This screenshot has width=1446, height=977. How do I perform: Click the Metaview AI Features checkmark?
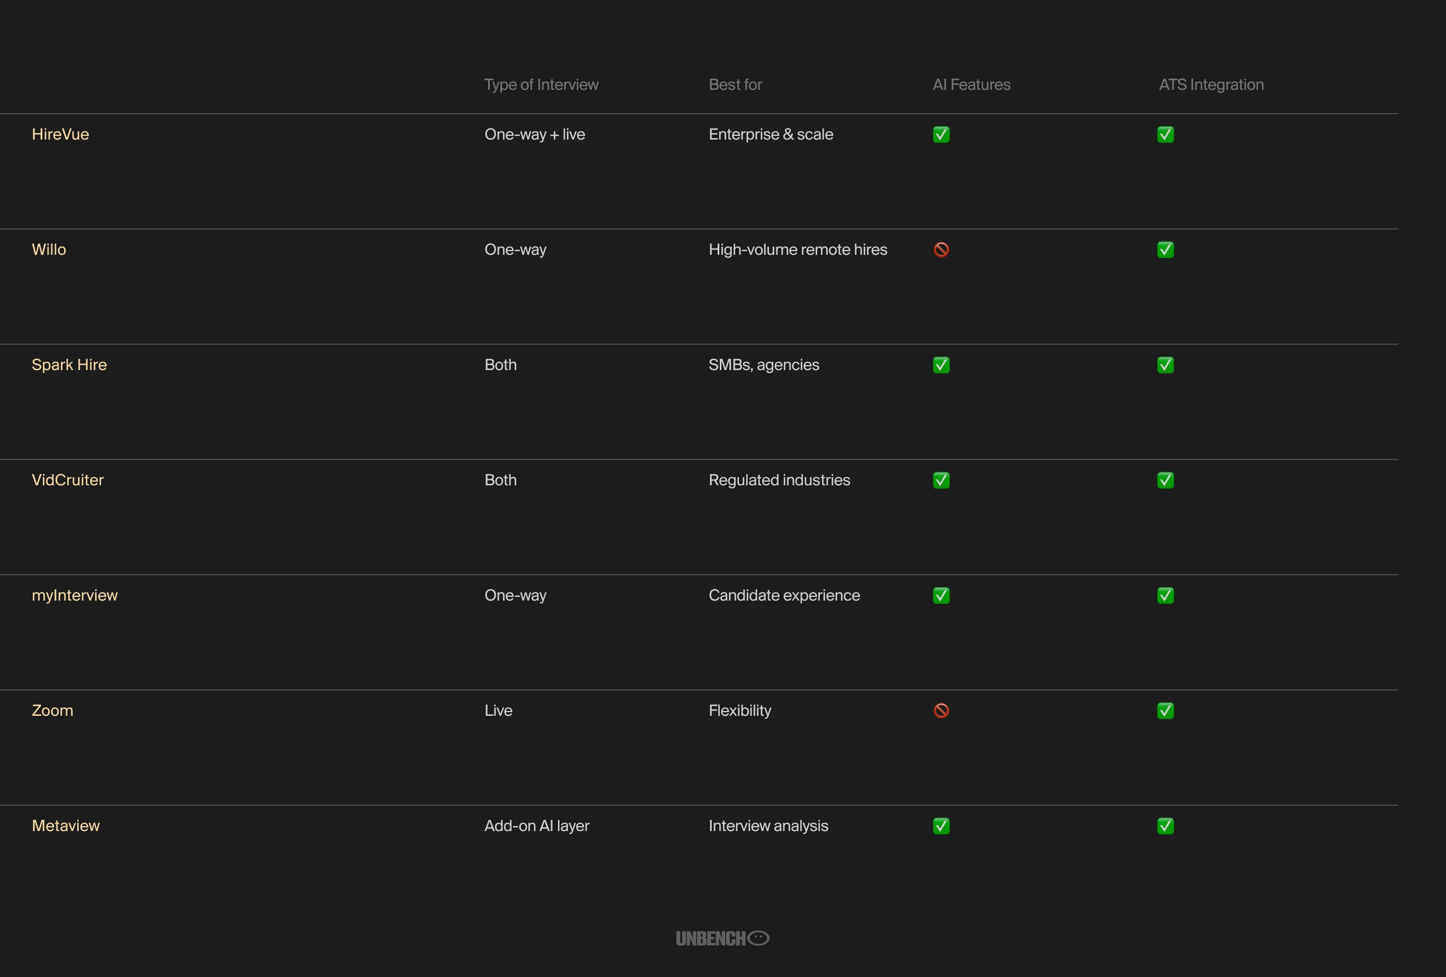tap(941, 826)
